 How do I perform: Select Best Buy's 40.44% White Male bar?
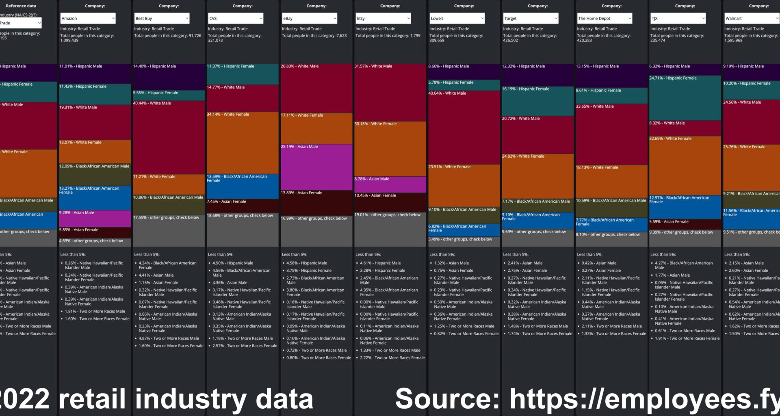[169, 138]
